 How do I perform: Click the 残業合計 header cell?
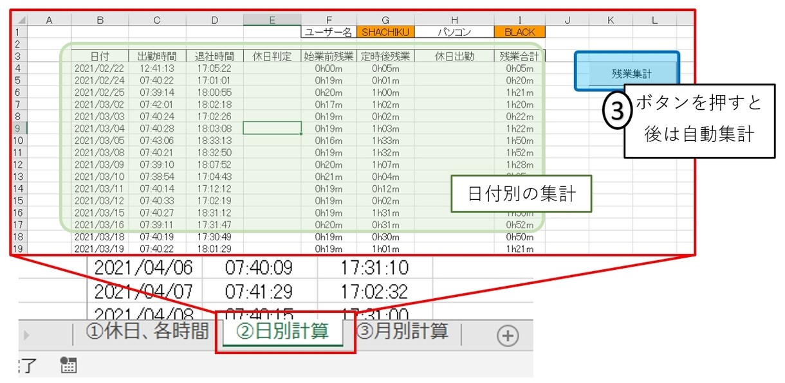(519, 56)
